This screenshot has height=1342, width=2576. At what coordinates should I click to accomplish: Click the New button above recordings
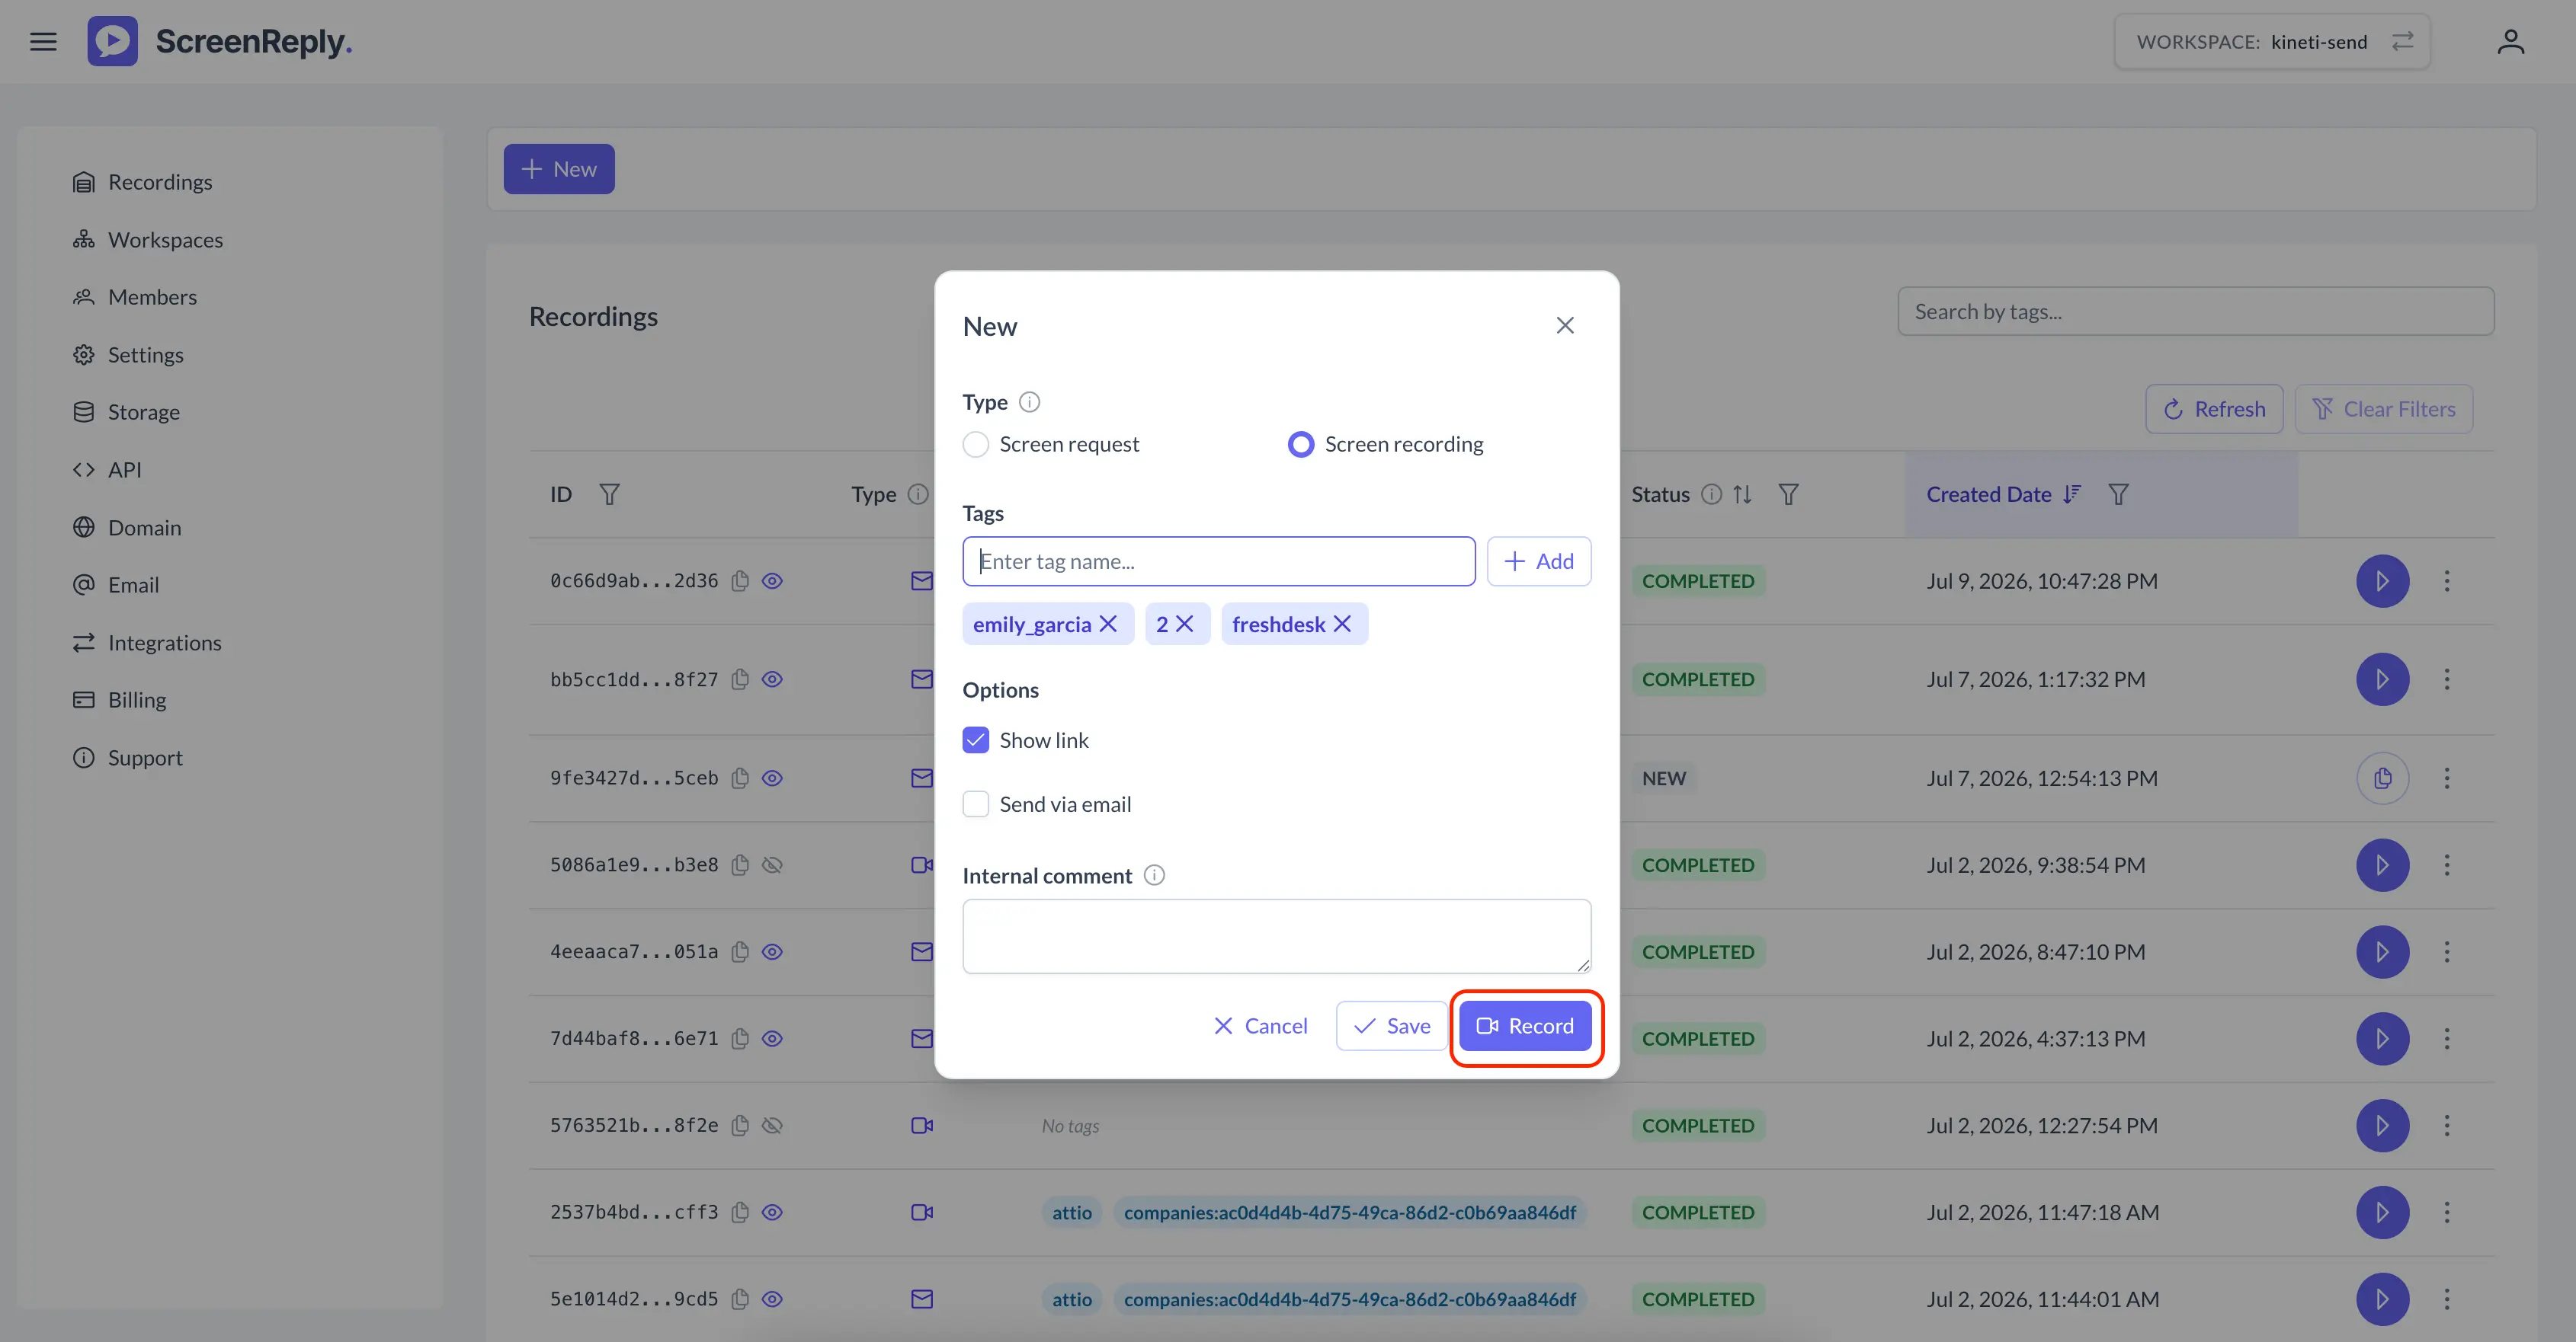[559, 169]
